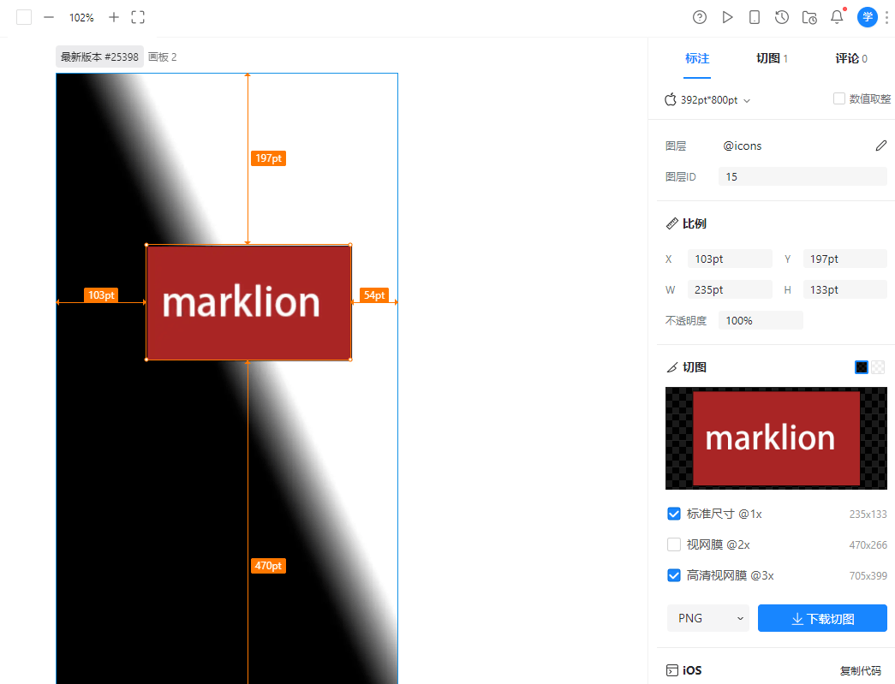Click the H value 133pt field
The image size is (895, 684).
[844, 290]
